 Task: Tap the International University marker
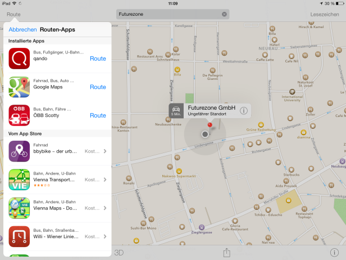[292, 92]
